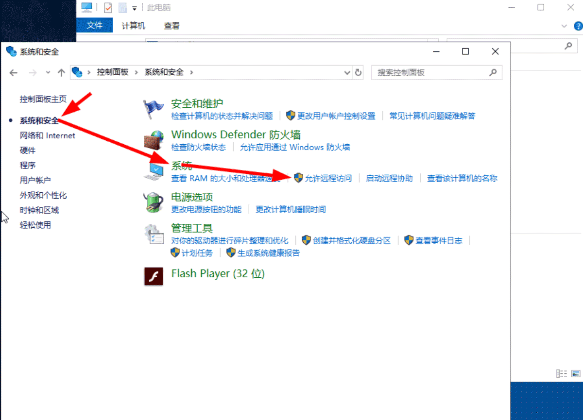583x420 pixels.
Task: Click 更改用户帐户控制设置 link
Action: click(x=336, y=116)
